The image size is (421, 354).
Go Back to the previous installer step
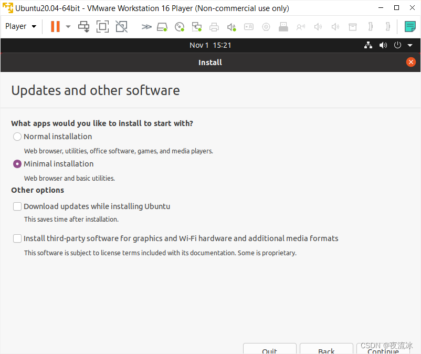click(x=326, y=349)
